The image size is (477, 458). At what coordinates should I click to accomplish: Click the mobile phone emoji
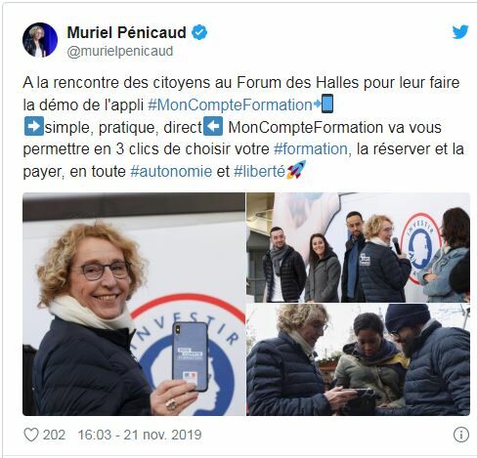(x=327, y=104)
